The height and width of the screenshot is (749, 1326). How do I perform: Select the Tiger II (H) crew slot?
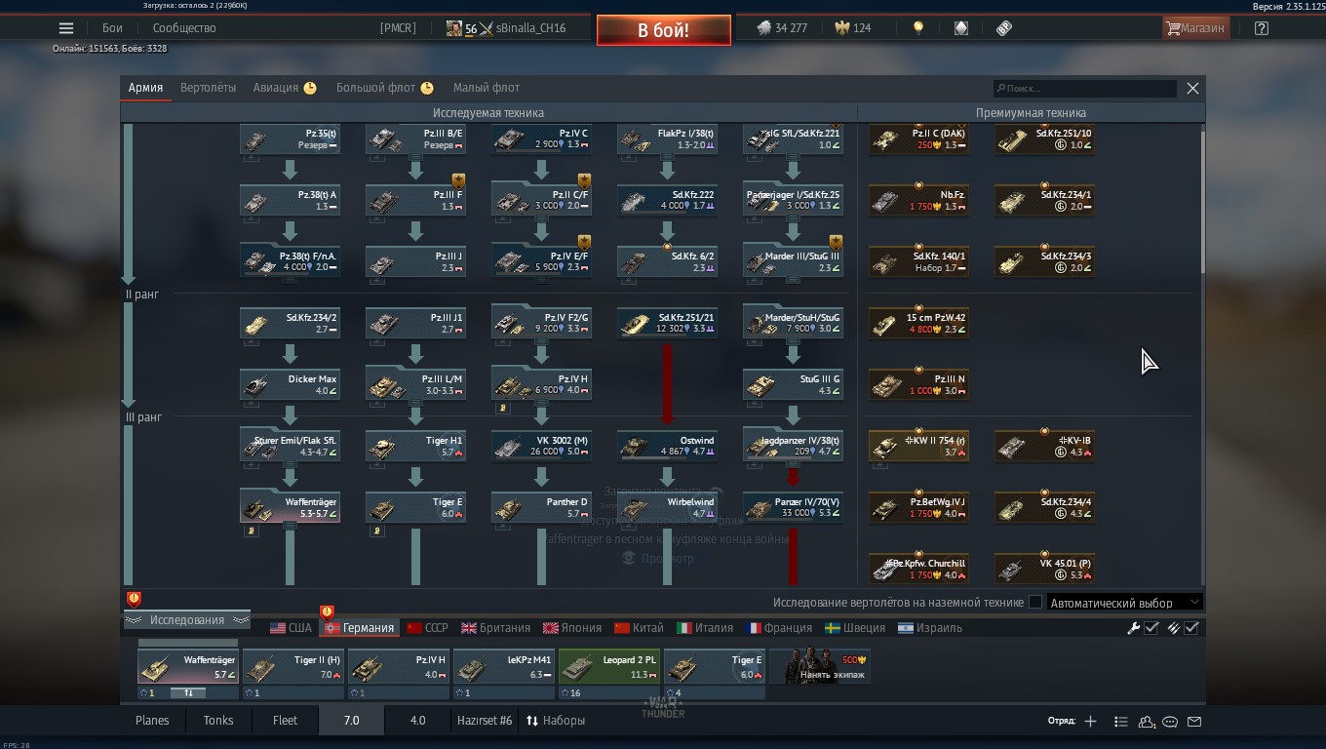pyautogui.click(x=293, y=667)
